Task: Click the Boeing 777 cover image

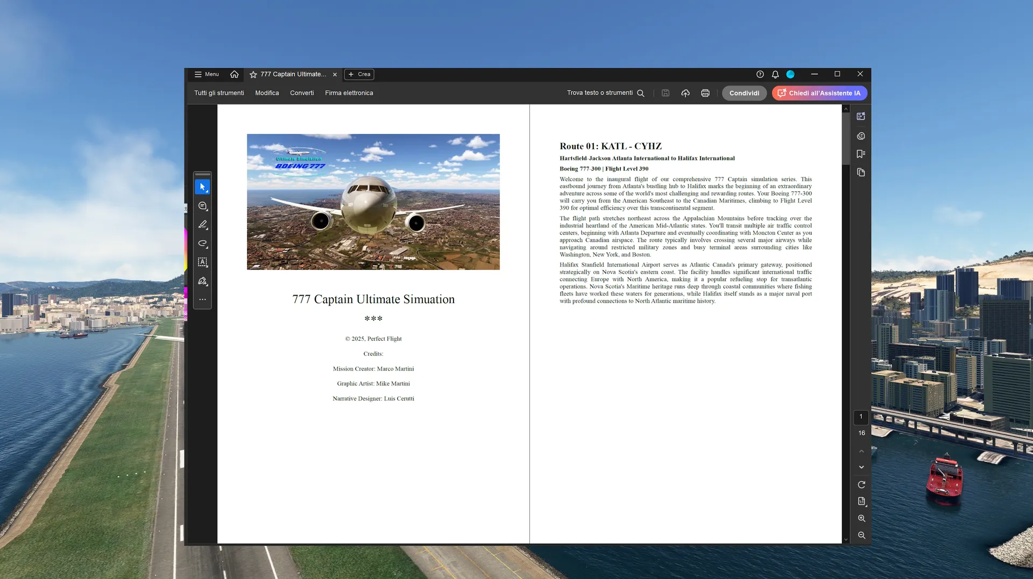Action: pos(373,202)
